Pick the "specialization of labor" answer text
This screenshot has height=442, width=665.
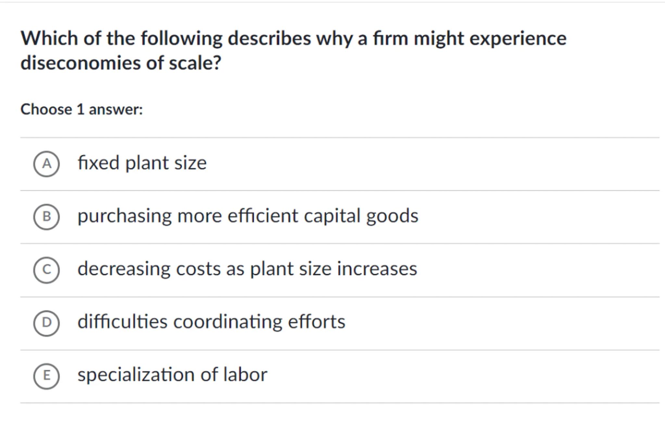point(172,375)
